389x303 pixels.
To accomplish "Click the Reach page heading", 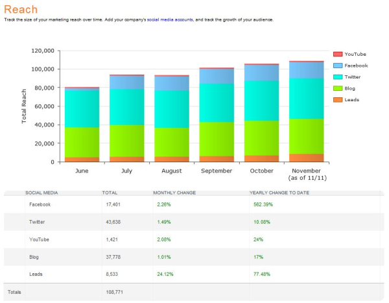I will 21,9.
